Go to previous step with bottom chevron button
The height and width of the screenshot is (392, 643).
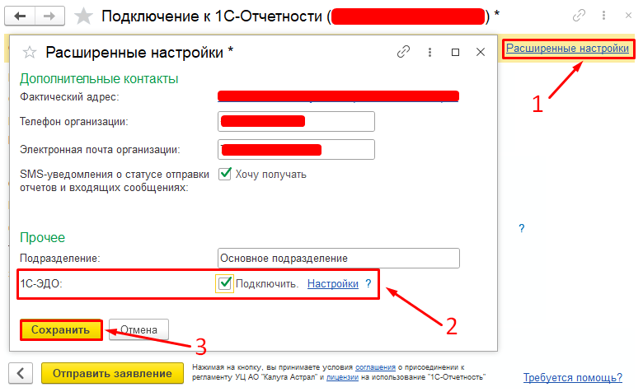click(x=21, y=373)
